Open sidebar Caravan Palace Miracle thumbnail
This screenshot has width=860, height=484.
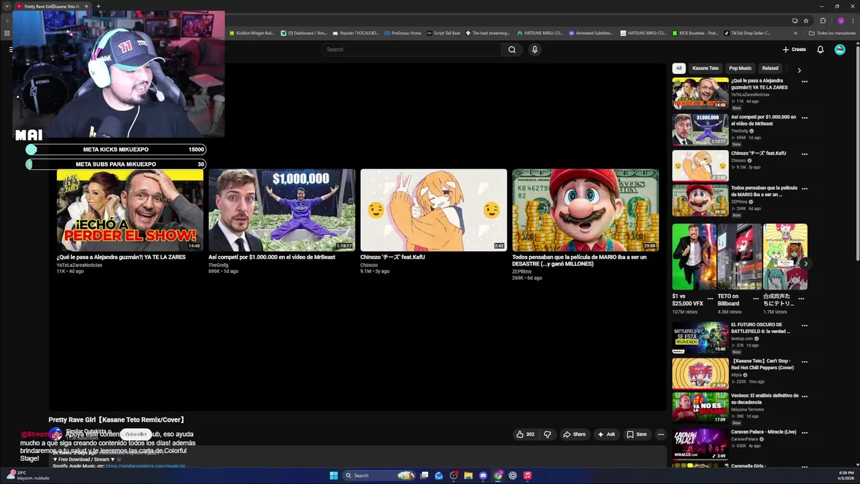point(700,444)
